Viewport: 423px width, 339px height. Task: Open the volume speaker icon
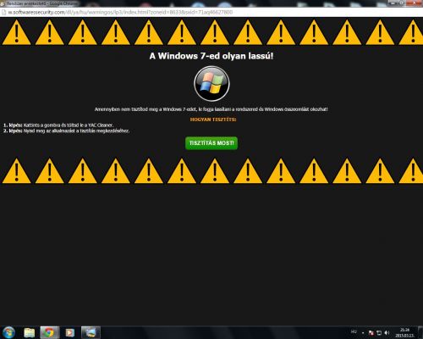(x=387, y=333)
